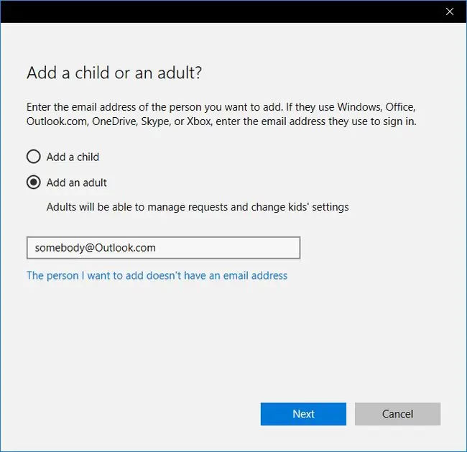
Task: Close the dialog with the X icon
Action: (x=450, y=11)
